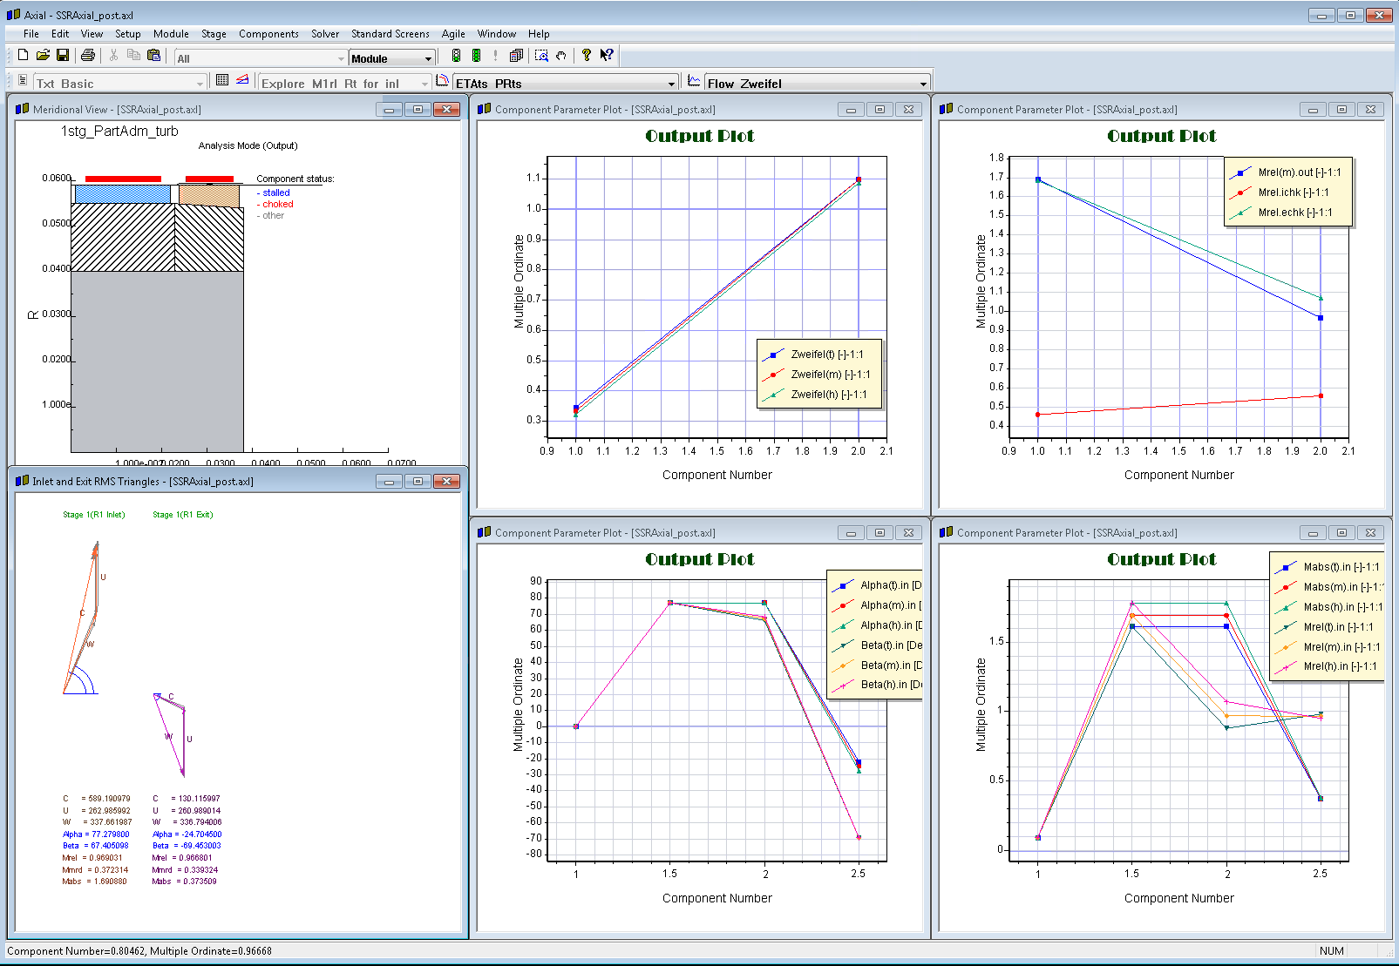Click the Print icon
The image size is (1399, 966).
88,56
